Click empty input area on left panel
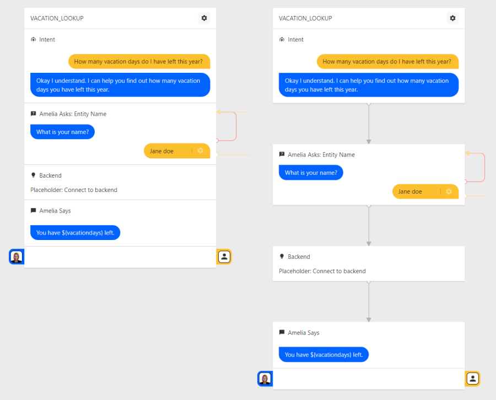This screenshot has height=400, width=496. click(120, 257)
